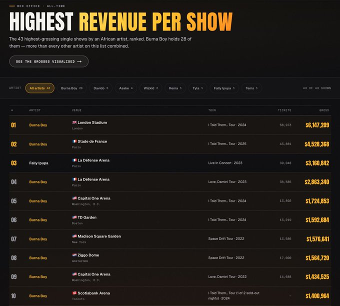Viewport: 340px width, 306px height.
Task: Click "I Told Them... Tour · 2025" text
Action: click(227, 144)
